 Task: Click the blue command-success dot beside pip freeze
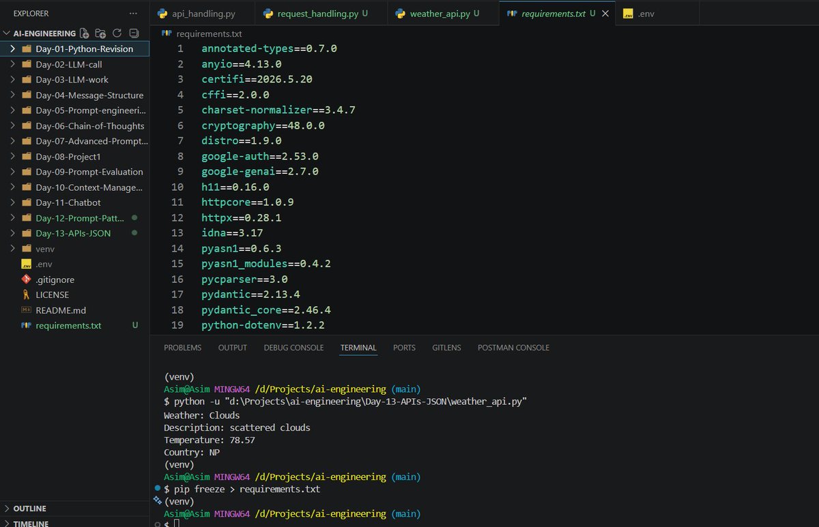158,489
